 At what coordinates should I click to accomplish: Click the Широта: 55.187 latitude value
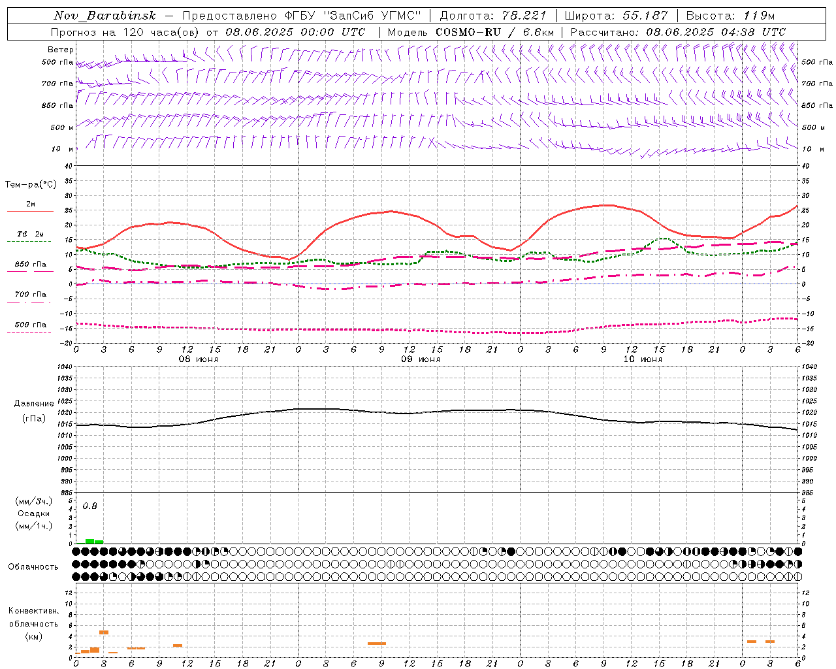coord(617,16)
